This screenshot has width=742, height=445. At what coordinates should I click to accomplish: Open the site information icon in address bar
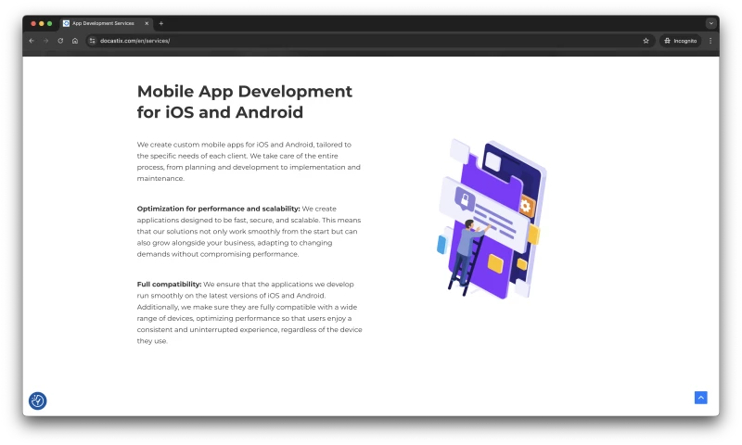[x=92, y=41]
